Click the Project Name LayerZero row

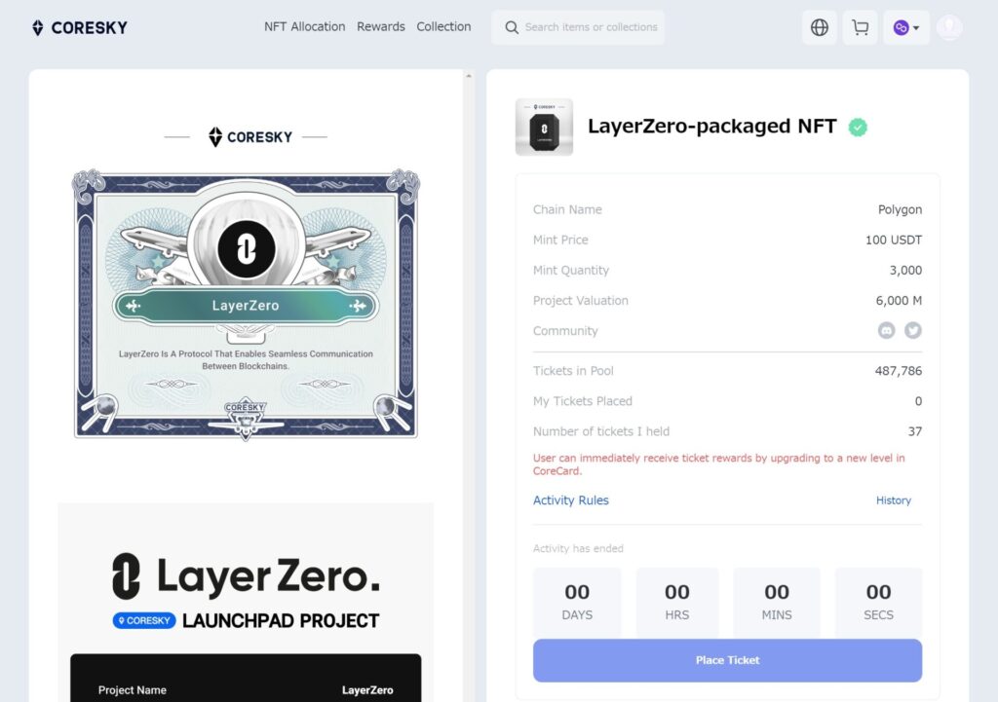246,690
